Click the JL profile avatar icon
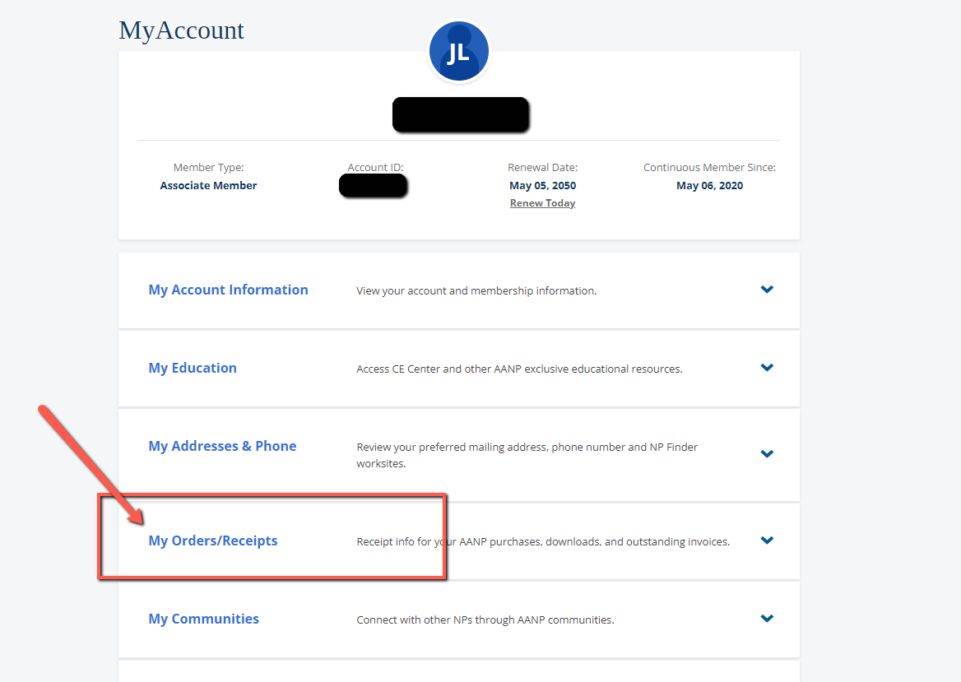This screenshot has height=682, width=961. point(459,52)
